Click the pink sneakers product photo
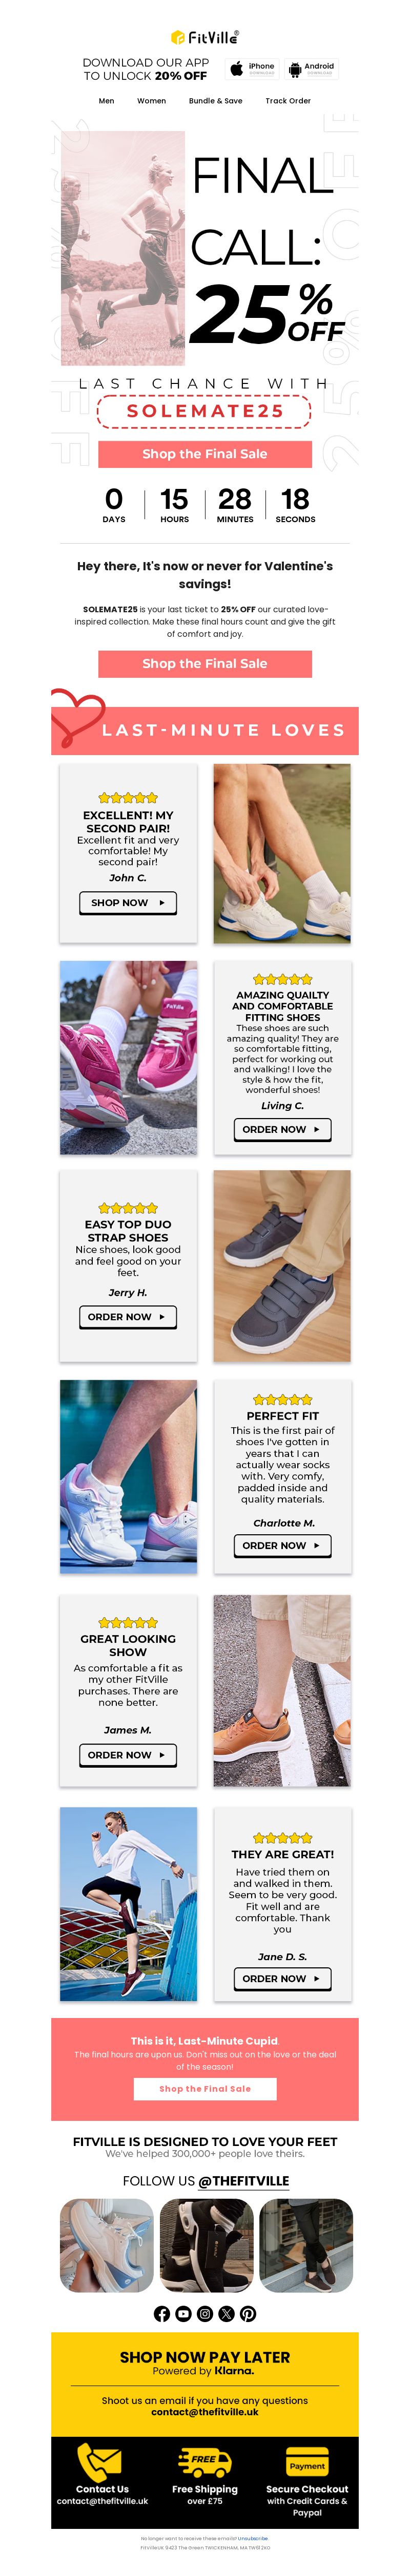This screenshot has height=2576, width=410. coord(128,1058)
